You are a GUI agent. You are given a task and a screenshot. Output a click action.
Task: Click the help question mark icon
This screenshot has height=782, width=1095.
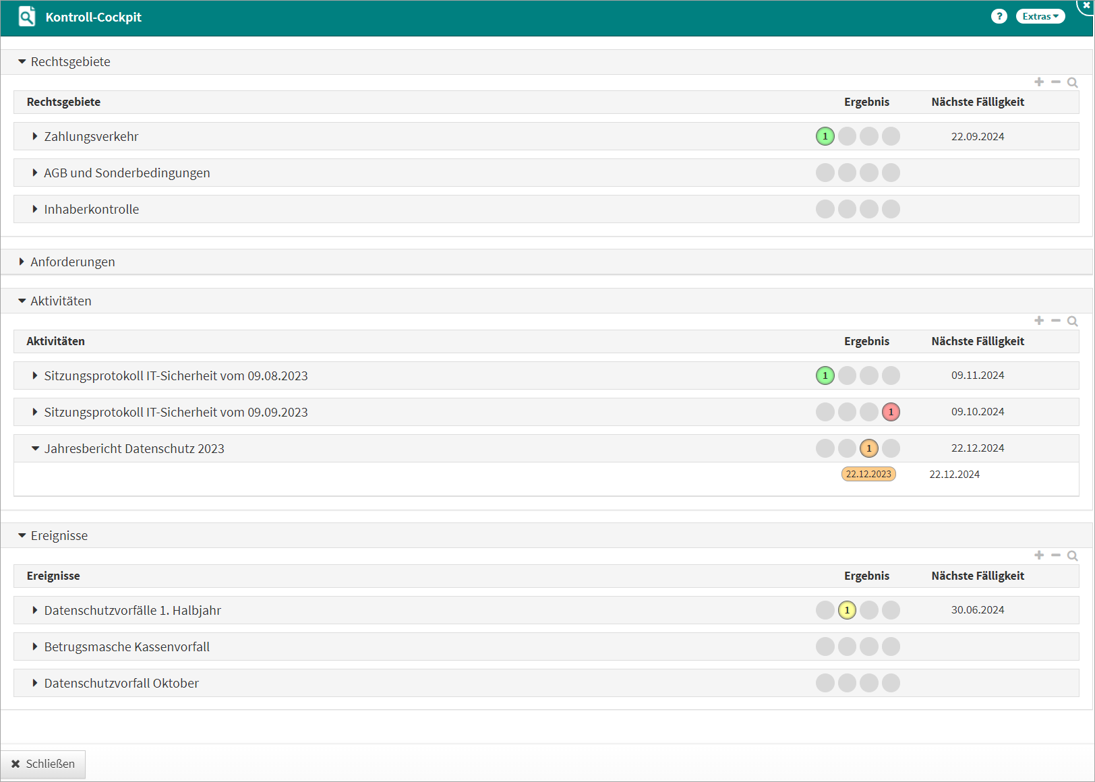(x=999, y=17)
